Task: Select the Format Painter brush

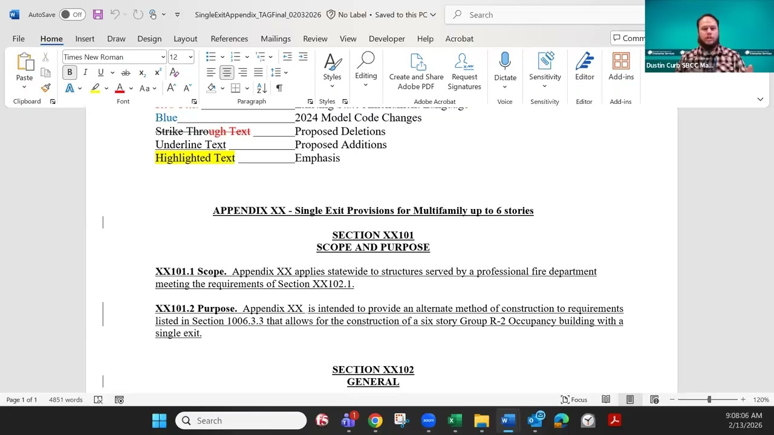Action: point(45,88)
